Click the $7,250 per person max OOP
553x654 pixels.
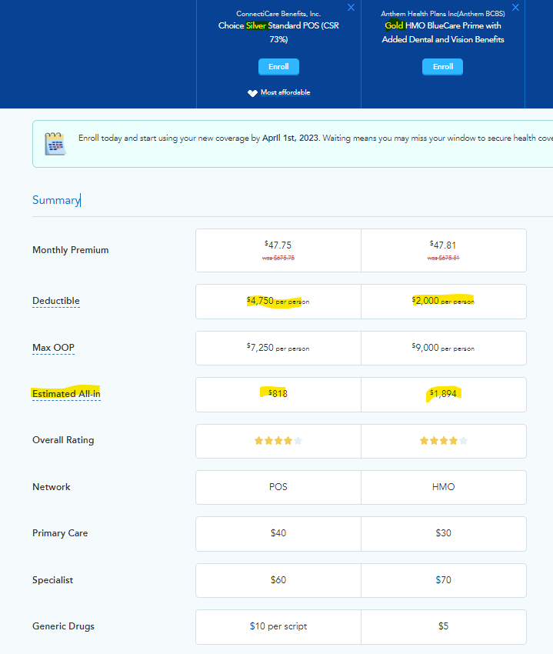pos(278,348)
